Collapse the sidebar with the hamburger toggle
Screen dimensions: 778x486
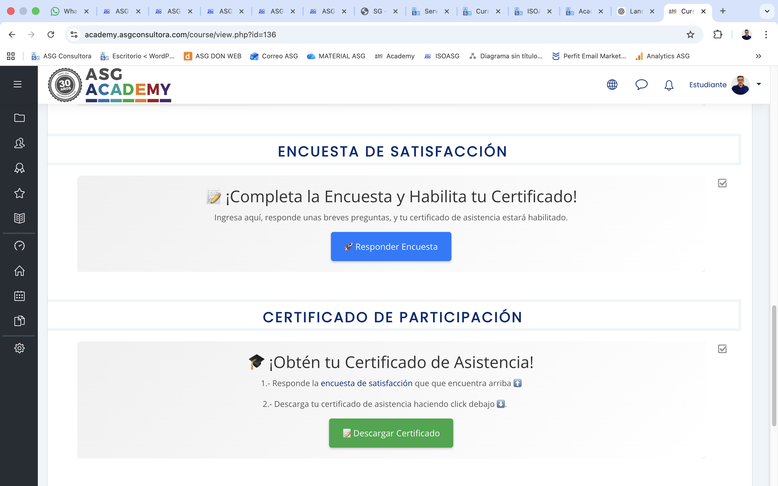coord(17,84)
